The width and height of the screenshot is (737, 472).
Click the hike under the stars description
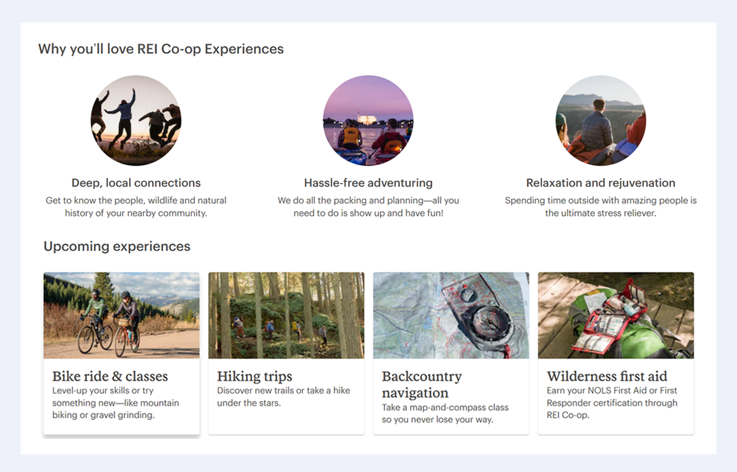coord(283,396)
